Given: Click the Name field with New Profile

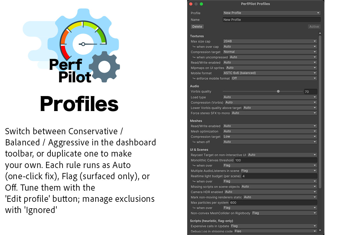Looking at the screenshot, I should tap(272, 20).
